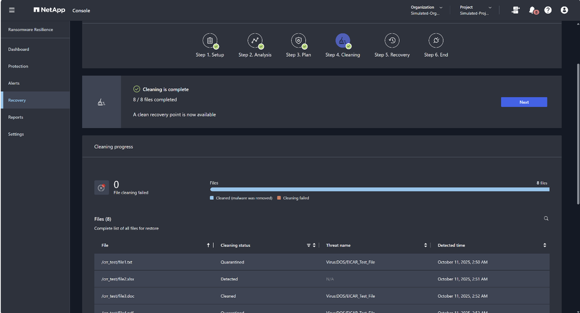Click the Step 2 Analysis icon
Image resolution: width=580 pixels, height=313 pixels.
(x=255, y=41)
